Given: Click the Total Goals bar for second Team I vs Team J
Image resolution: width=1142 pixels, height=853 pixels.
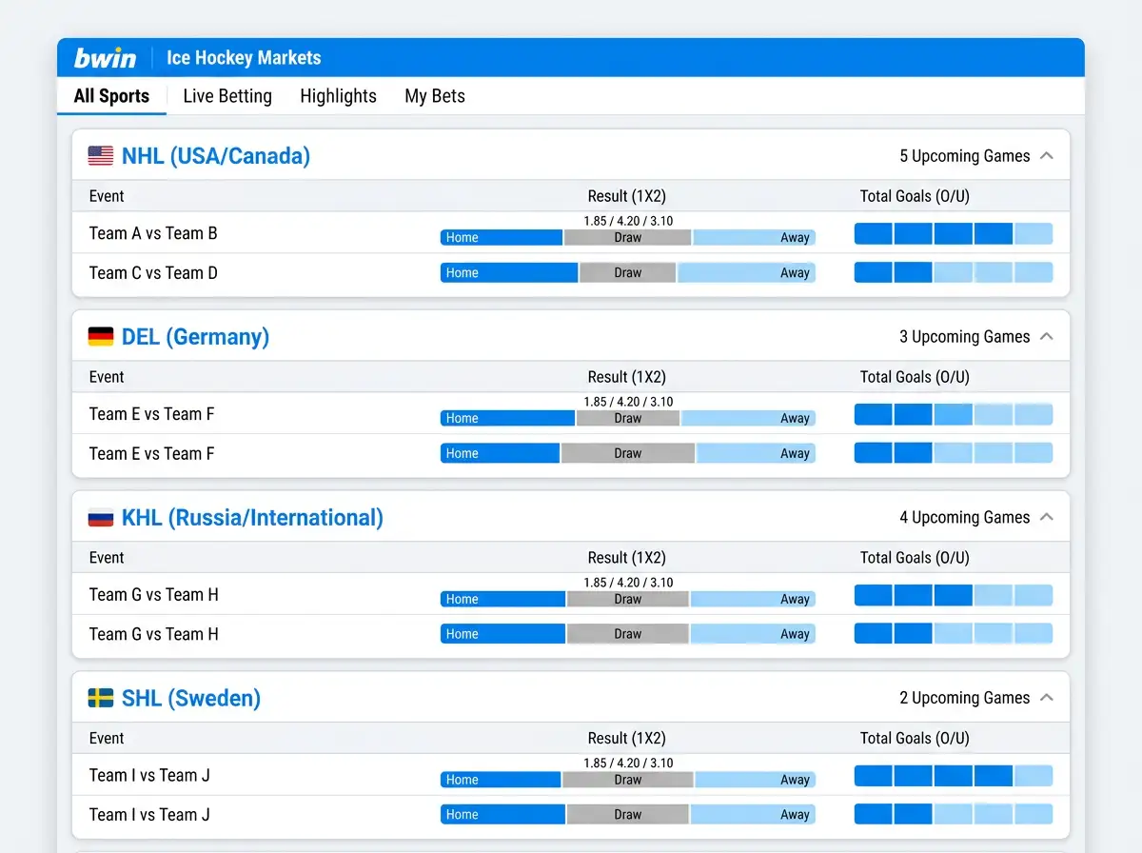Looking at the screenshot, I should 954,814.
